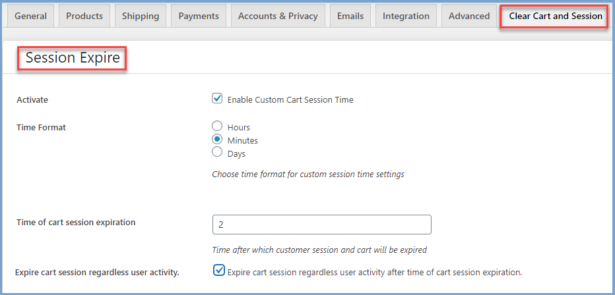Go to the Shipping tab
The image size is (615, 295).
point(140,16)
